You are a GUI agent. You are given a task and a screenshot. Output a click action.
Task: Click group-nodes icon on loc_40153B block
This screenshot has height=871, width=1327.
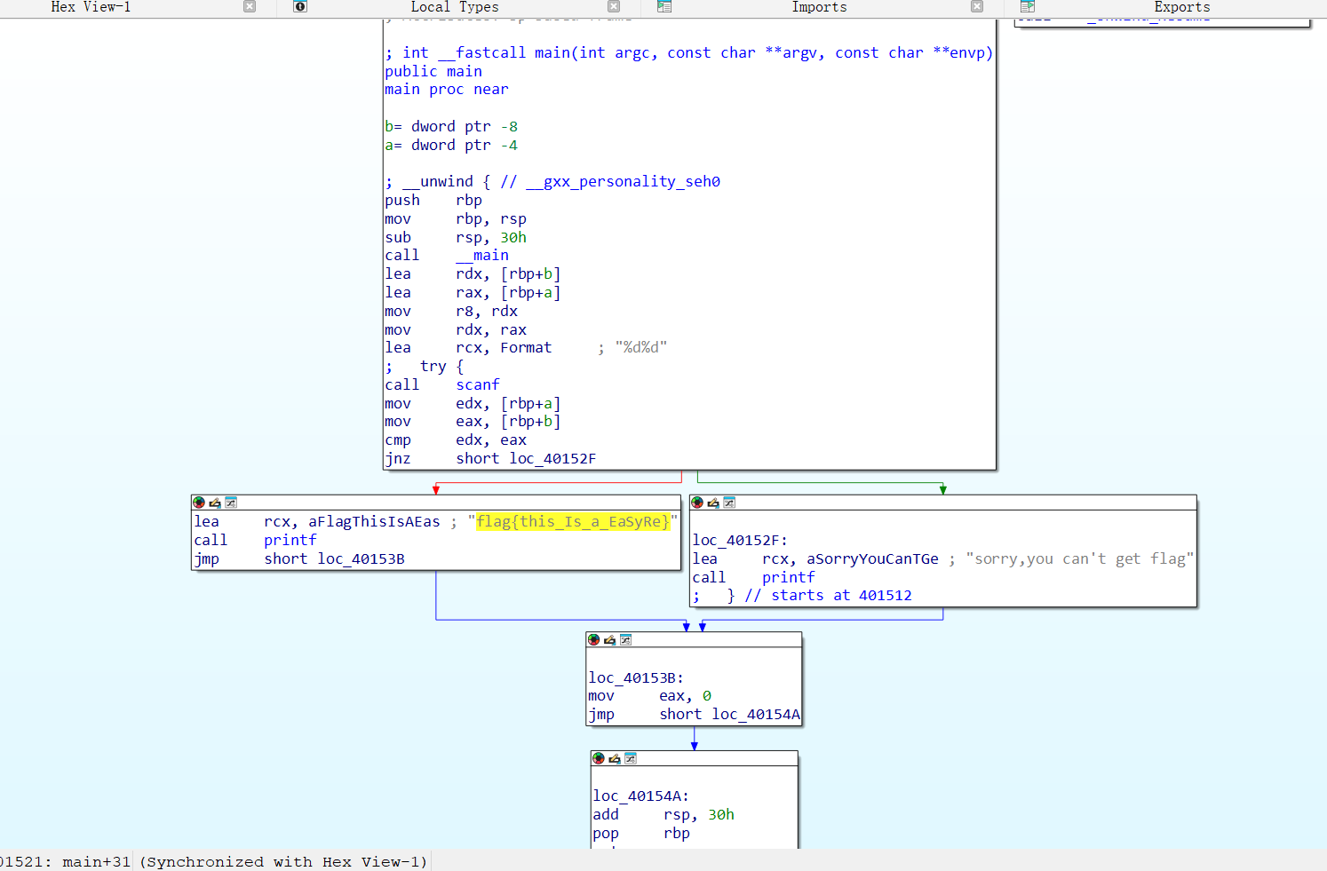[625, 639]
